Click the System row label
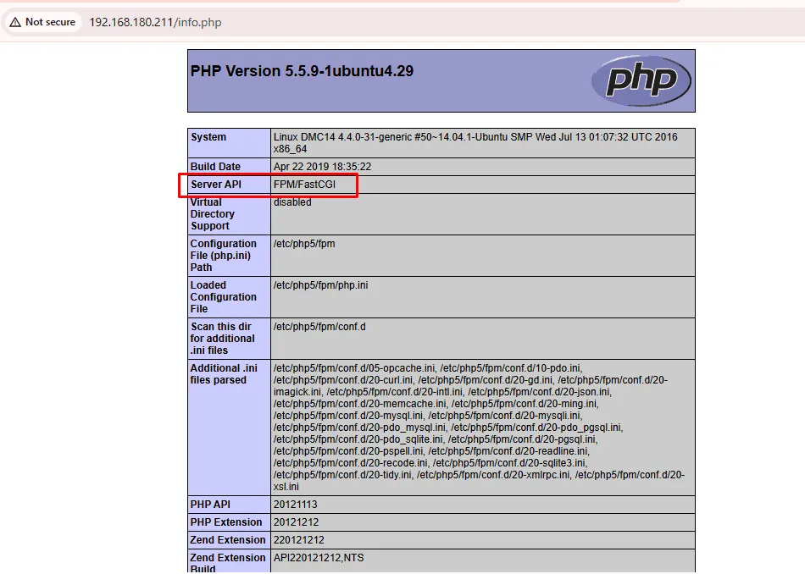This screenshot has width=805, height=574. [208, 137]
